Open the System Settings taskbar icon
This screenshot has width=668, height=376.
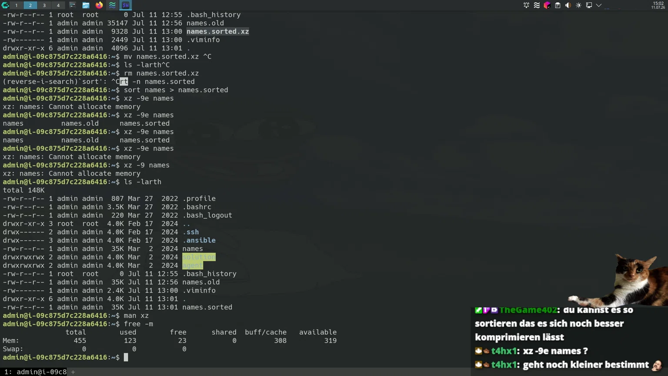[x=72, y=5]
